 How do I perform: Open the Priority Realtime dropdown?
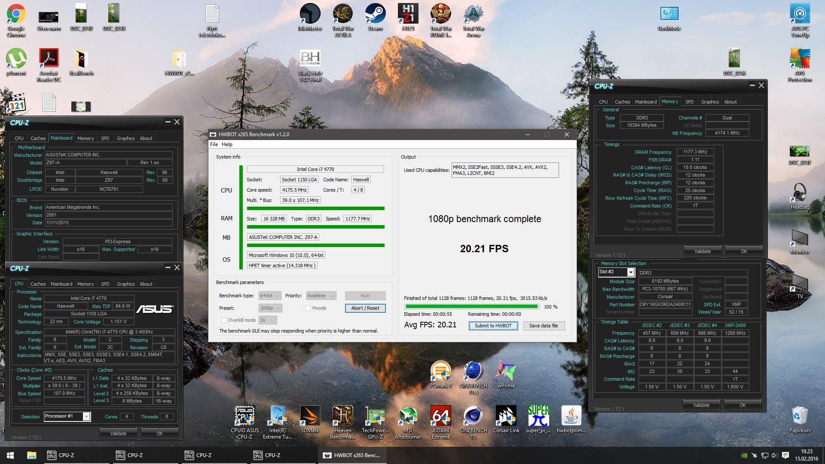[x=321, y=296]
